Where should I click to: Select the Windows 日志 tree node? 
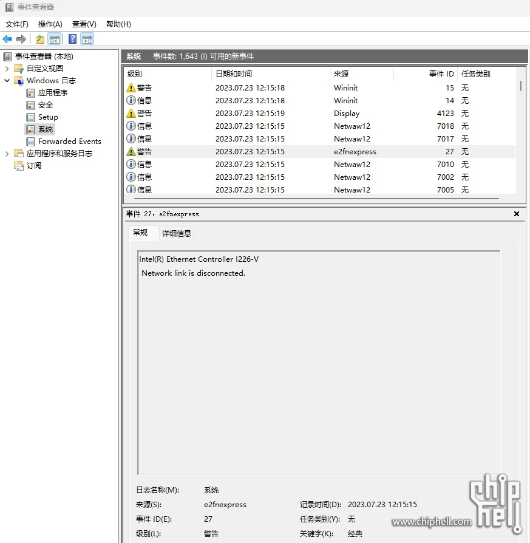51,80
